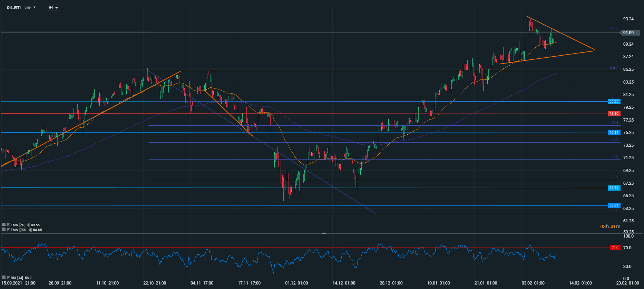Select the blue 63.81 price level tag
Screen dimensions: 644x289
click(x=614, y=205)
